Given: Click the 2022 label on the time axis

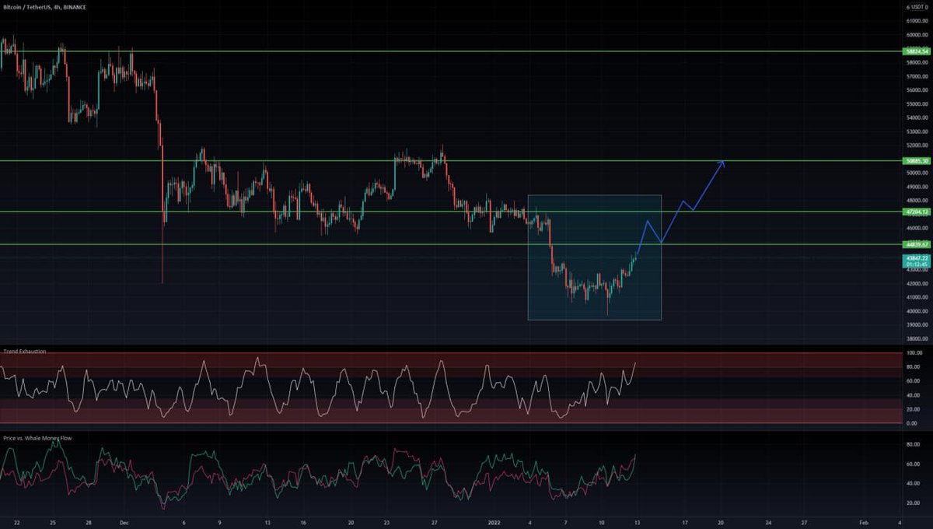Looking at the screenshot, I should click(x=494, y=523).
